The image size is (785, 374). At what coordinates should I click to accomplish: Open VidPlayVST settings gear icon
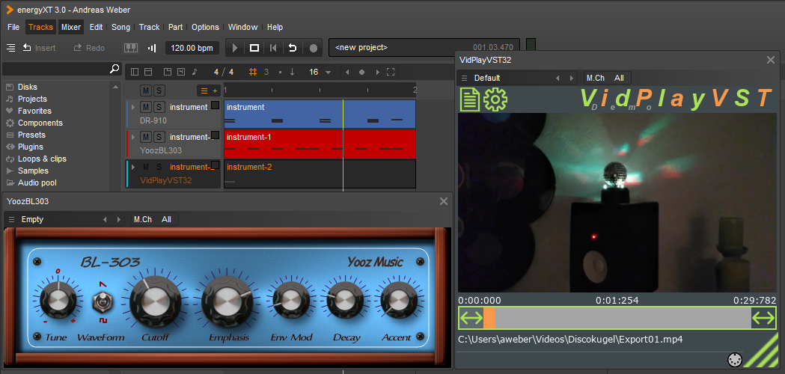[495, 99]
